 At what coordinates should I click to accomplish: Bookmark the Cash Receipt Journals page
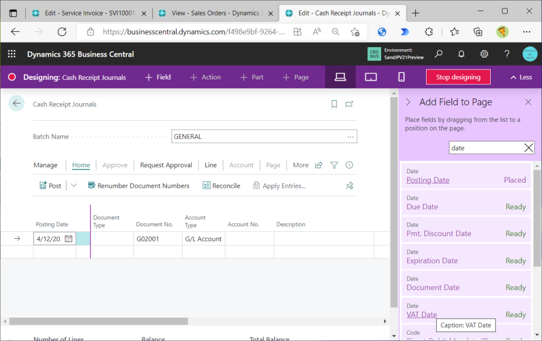click(x=334, y=104)
